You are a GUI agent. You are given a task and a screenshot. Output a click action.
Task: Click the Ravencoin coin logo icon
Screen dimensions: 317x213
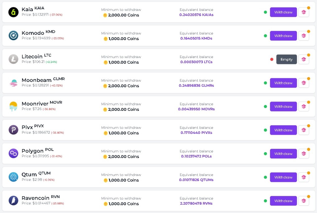point(13,201)
